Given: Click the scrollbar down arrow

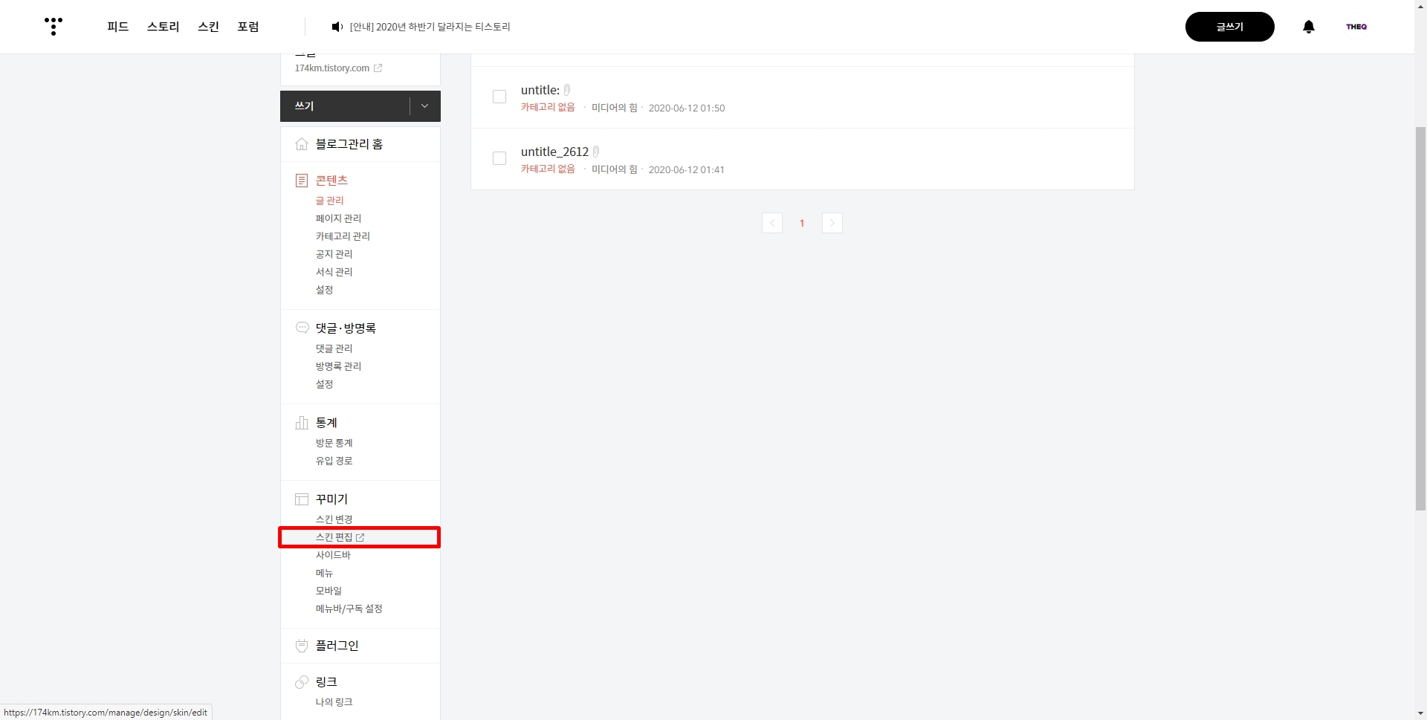Looking at the screenshot, I should coord(1420,713).
